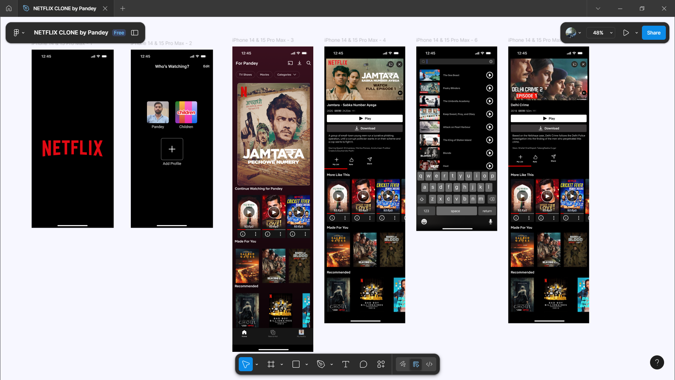Select frame label iPhone 14 & 15 Pro Max - 3
This screenshot has height=380, width=675.
tap(263, 40)
